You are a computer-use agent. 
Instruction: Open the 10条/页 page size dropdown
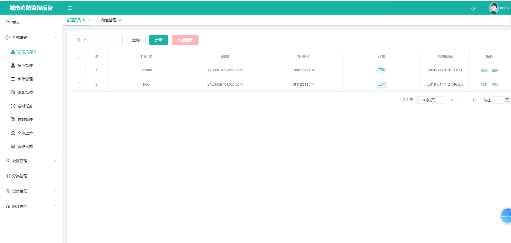(431, 100)
